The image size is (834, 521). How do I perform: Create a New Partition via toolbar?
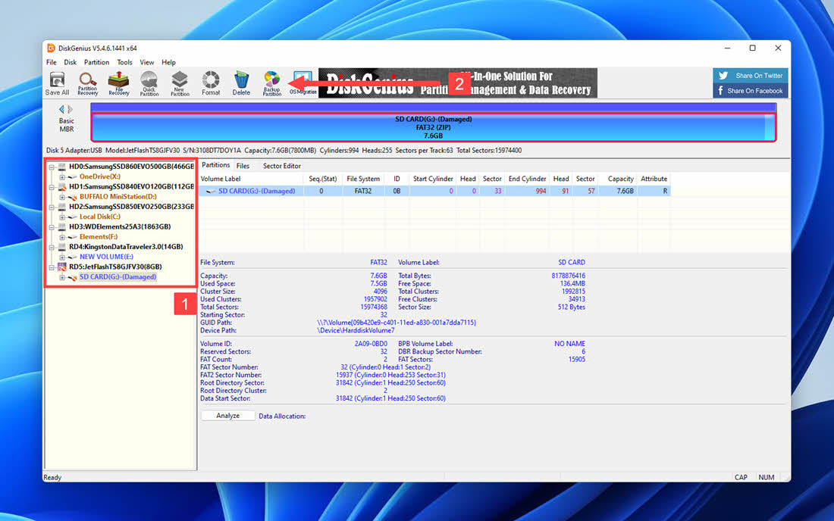[180, 83]
